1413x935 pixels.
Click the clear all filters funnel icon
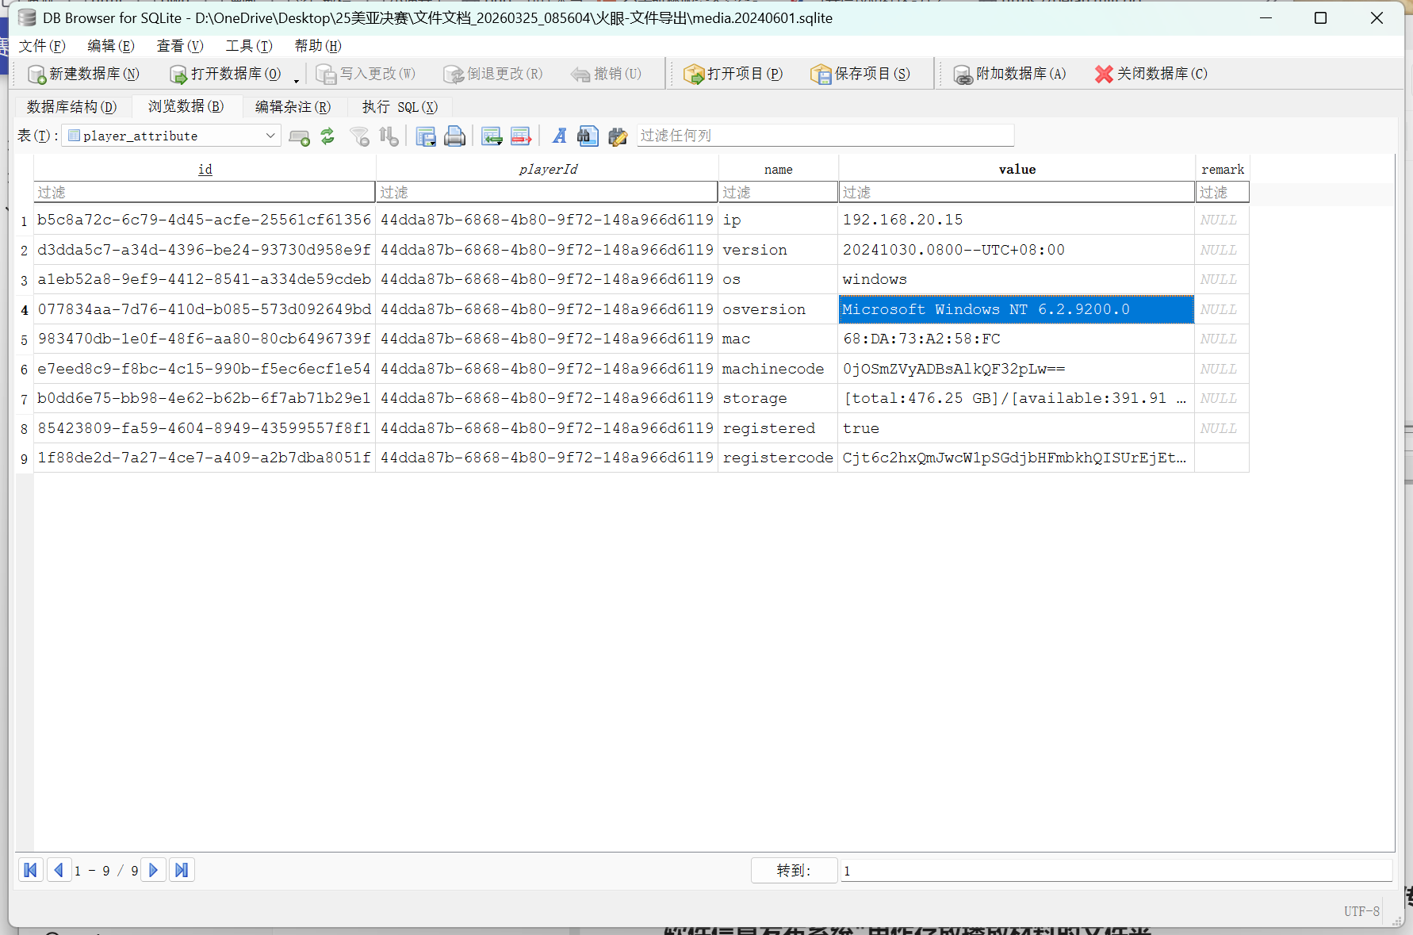pos(359,136)
